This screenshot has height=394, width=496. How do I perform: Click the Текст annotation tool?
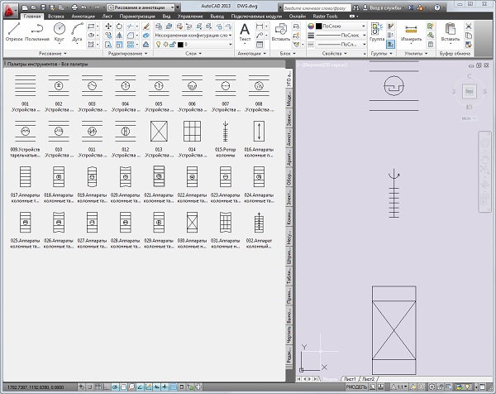tap(245, 31)
